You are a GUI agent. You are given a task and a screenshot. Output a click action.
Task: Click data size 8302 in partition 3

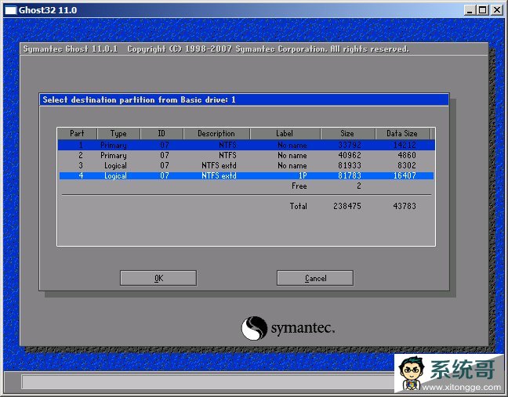point(407,166)
